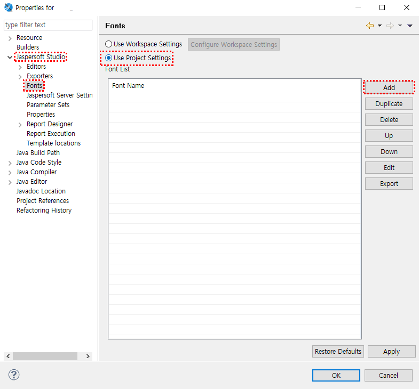This screenshot has height=389, width=419.
Task: Close the Properties dialog window
Action: point(406,7)
